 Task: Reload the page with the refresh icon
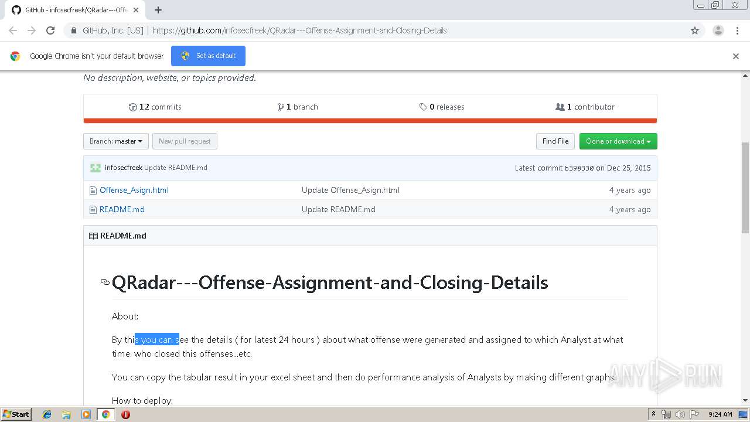tap(50, 30)
